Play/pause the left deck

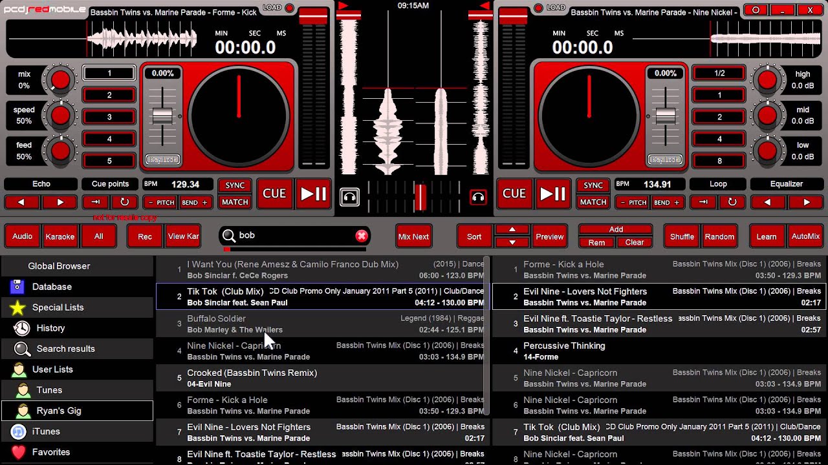[x=314, y=194]
